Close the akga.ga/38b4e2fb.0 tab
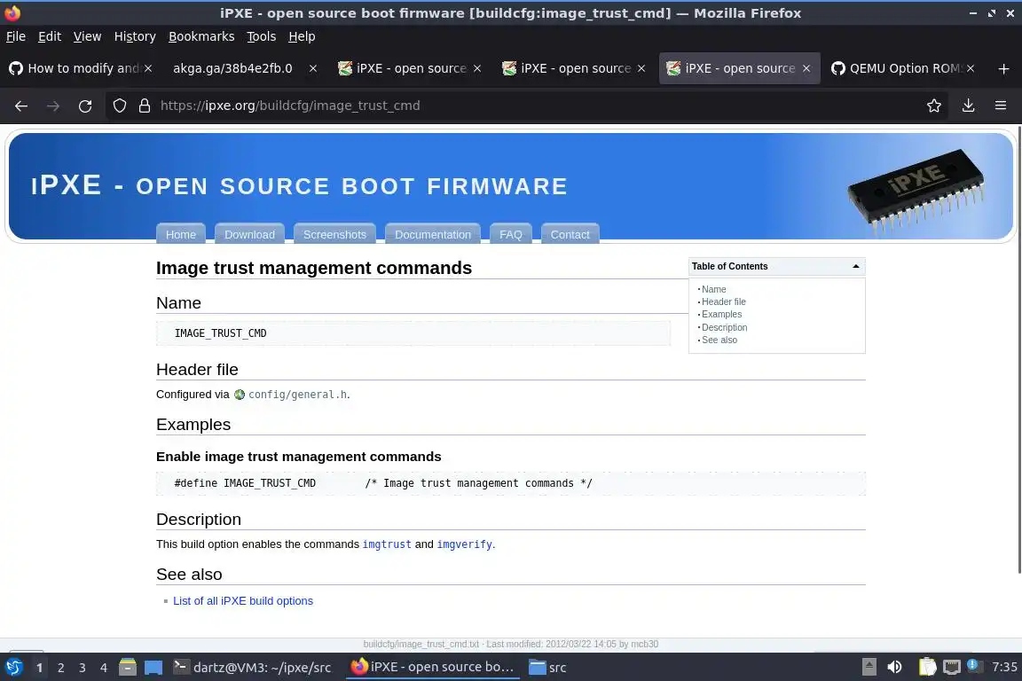The height and width of the screenshot is (681, 1022). [313, 68]
